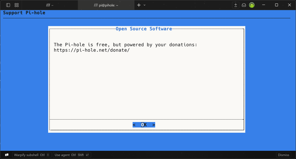The width and height of the screenshot is (296, 159).
Task: Click the terminal icon in first tab
Action: coord(48,5)
